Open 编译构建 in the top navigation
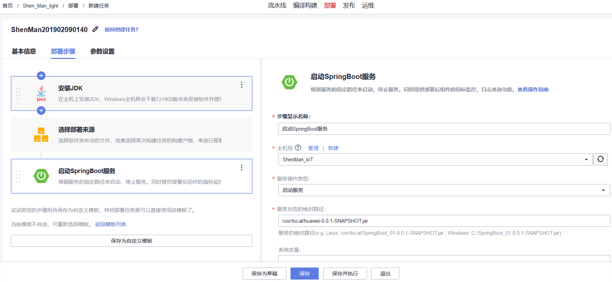Viewport: 612px width, 282px height. [x=305, y=6]
